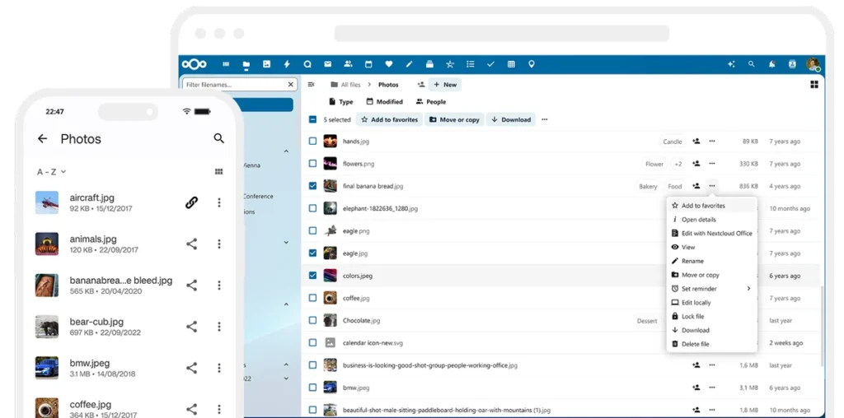
Task: Click the Filter filenames input field
Action: pyautogui.click(x=234, y=85)
